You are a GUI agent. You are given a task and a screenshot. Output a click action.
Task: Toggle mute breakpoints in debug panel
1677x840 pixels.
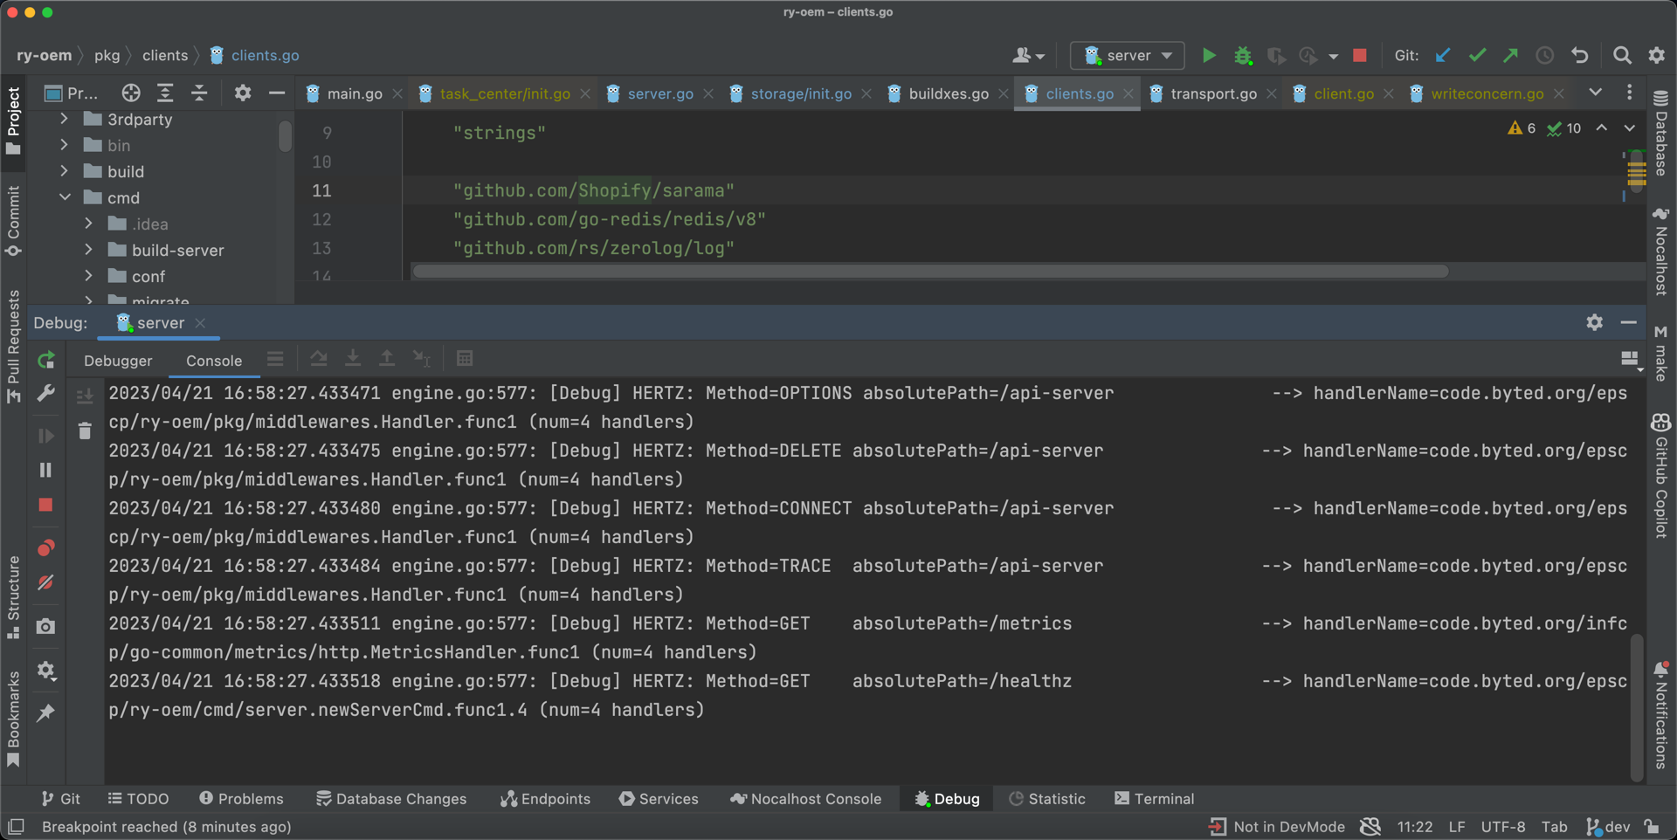[x=46, y=582]
